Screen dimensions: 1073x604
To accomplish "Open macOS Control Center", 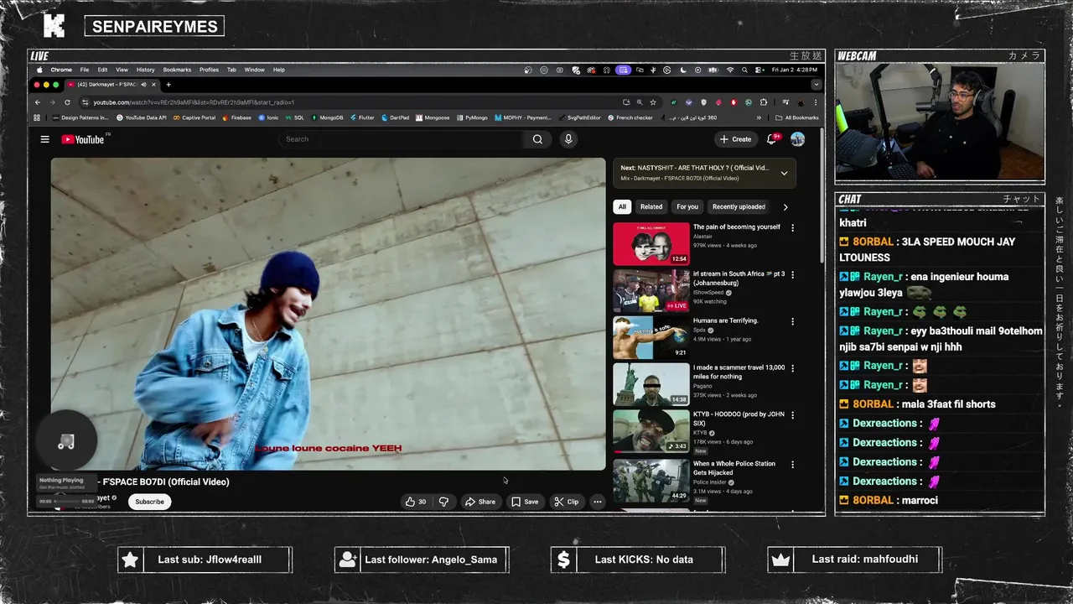I will point(758,70).
